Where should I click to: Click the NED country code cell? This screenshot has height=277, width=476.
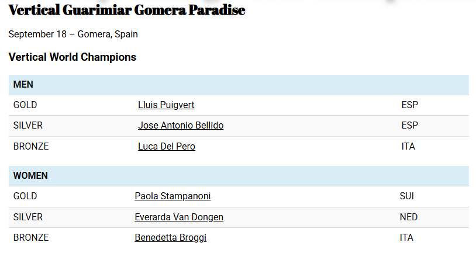(x=409, y=217)
